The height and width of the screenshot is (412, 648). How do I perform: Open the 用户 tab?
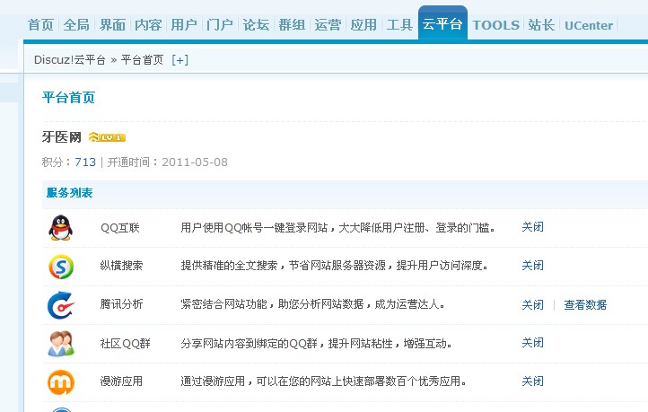coord(184,25)
